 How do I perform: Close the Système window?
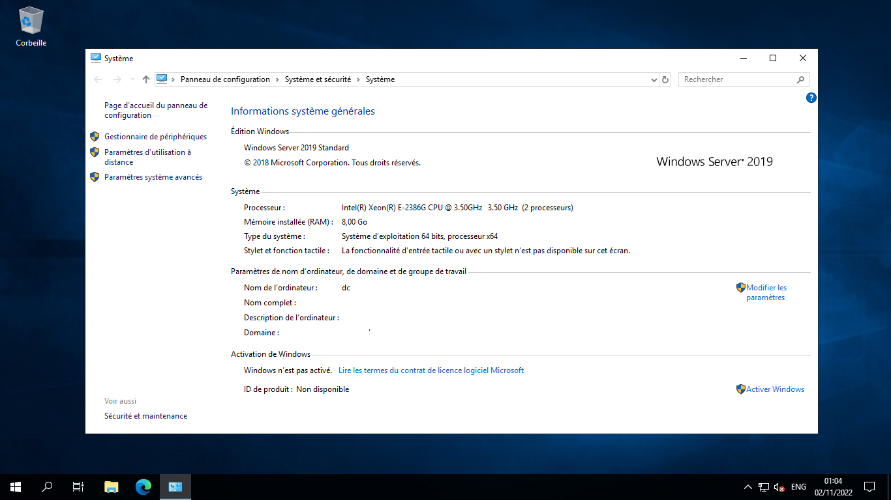803,58
